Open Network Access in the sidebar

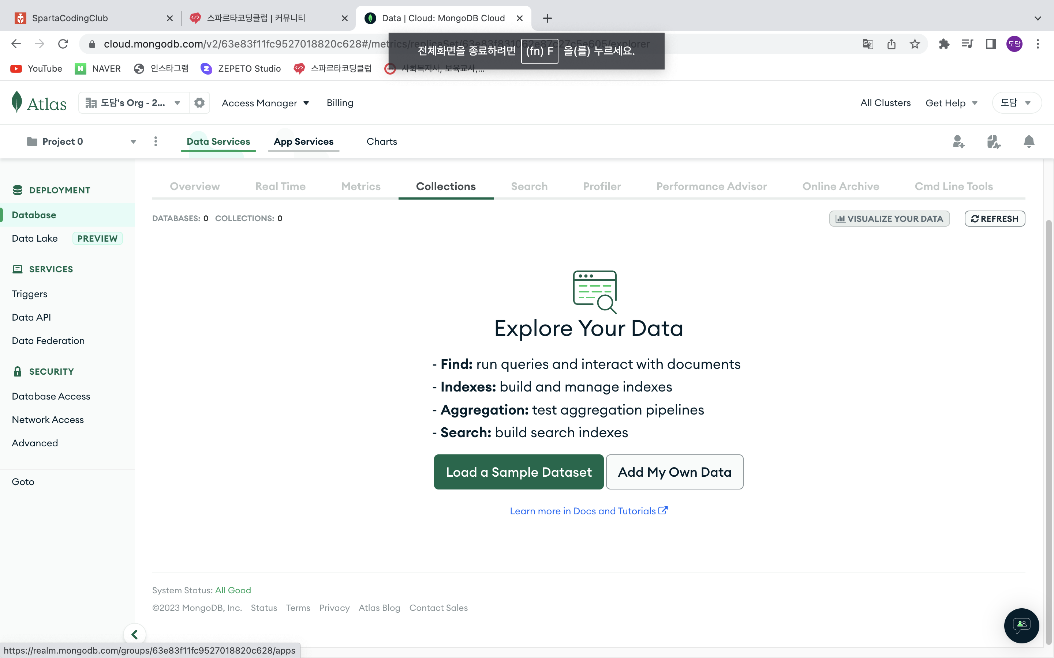(x=48, y=420)
